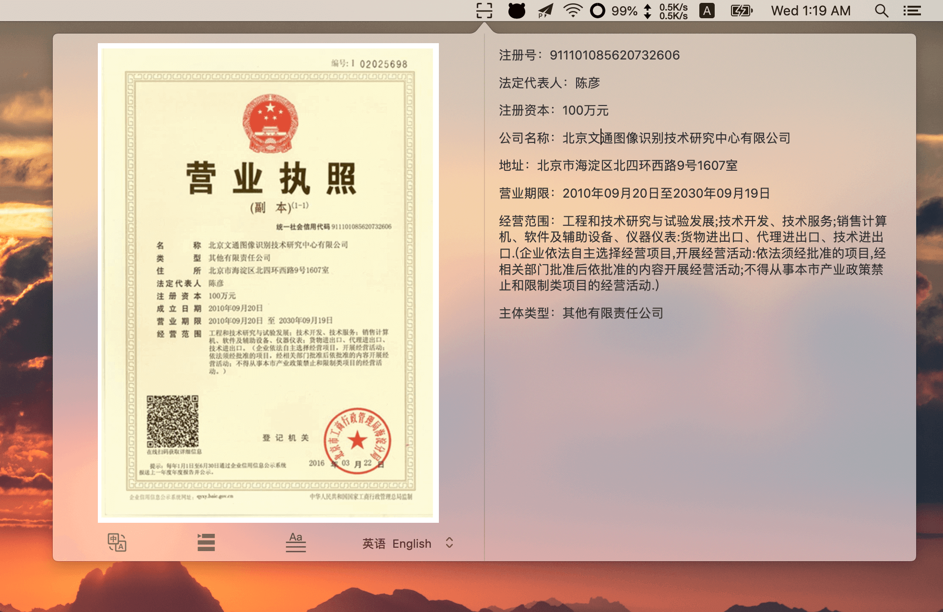The width and height of the screenshot is (943, 612).
Task: Click the Aa text format icon
Action: [295, 542]
